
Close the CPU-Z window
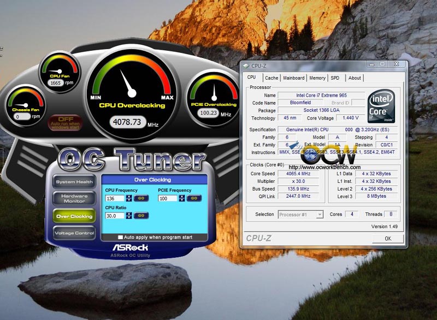coord(397,64)
